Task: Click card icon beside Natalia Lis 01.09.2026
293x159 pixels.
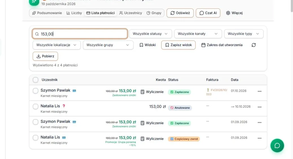Action: tap(64, 138)
